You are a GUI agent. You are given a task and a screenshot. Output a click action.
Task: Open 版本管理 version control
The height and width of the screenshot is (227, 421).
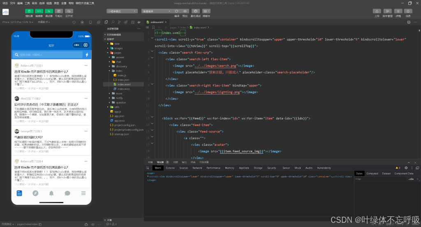point(387,11)
